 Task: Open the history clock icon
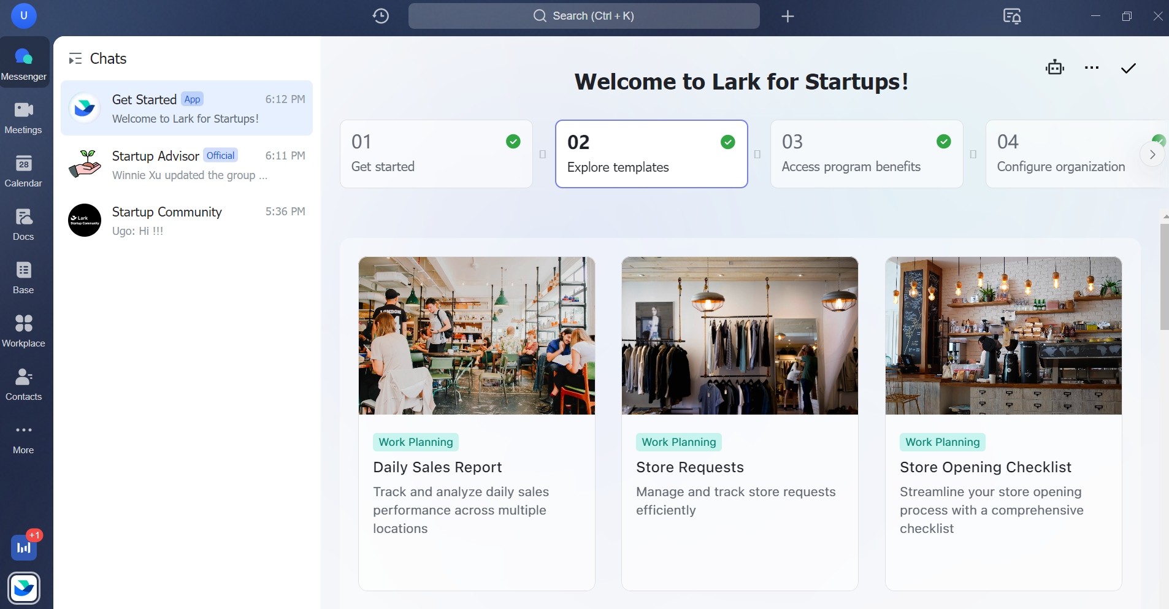coord(381,16)
